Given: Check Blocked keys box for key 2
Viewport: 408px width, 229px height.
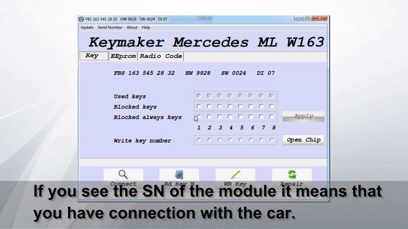Looking at the screenshot, I should tap(209, 106).
